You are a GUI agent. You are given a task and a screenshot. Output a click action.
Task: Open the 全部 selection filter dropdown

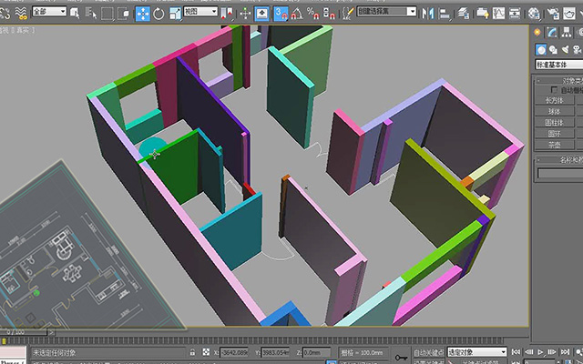coord(49,12)
